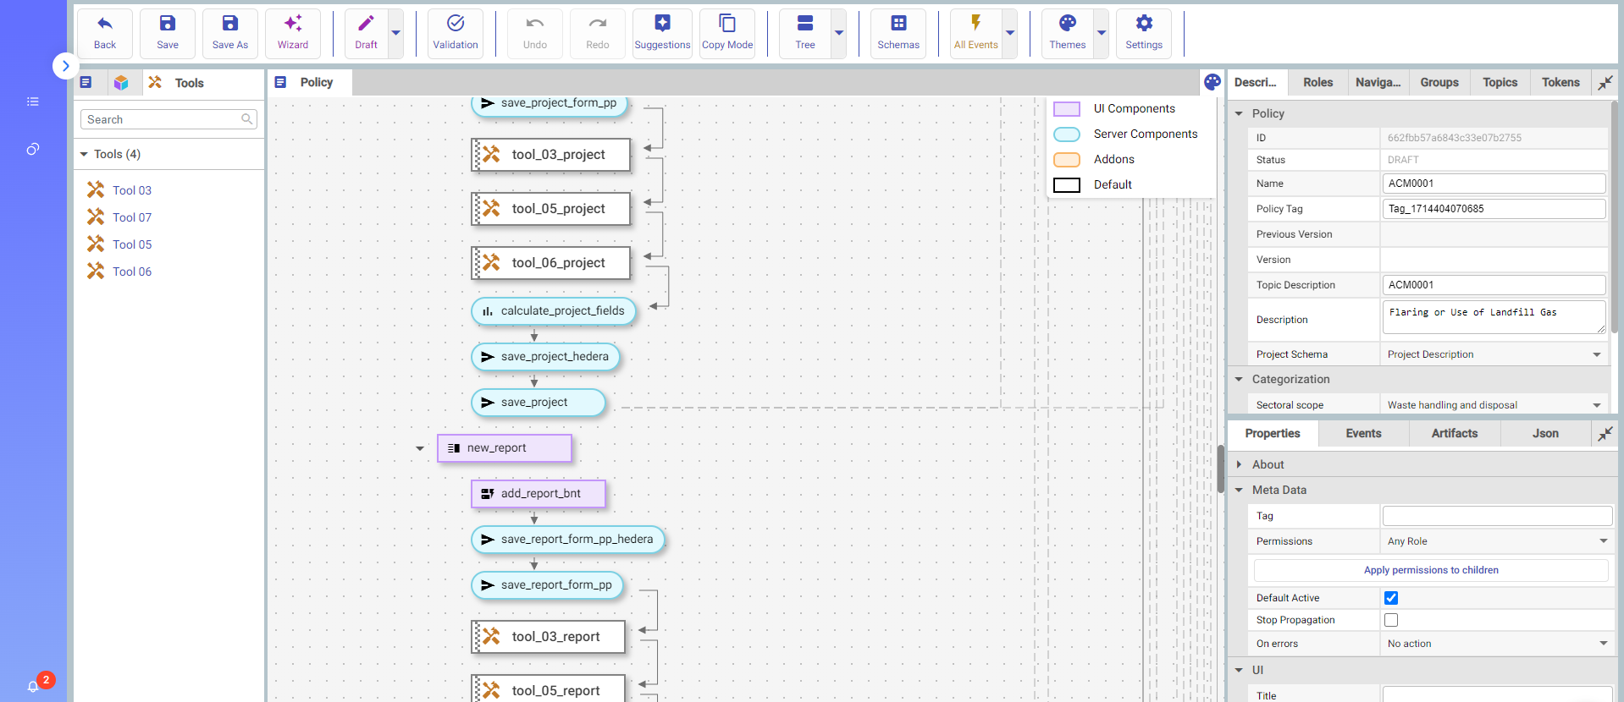Enable Copy Mode
Screen dimensions: 1624x702
(726, 33)
